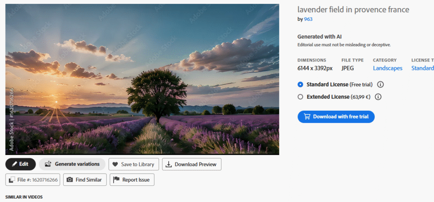Click the lavender field in provence title
This screenshot has height=202, width=434.
pyautogui.click(x=353, y=10)
